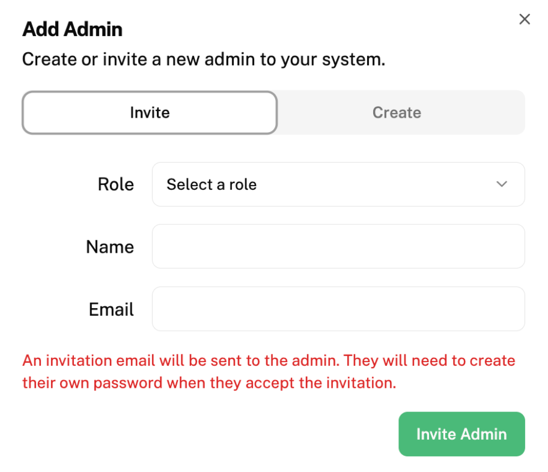This screenshot has width=548, height=472.
Task: Select the Invite tab
Action: pos(149,112)
